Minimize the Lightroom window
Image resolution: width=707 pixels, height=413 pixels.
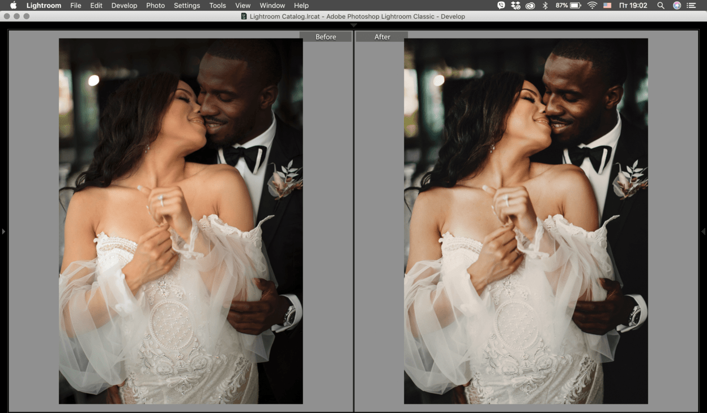(x=16, y=16)
